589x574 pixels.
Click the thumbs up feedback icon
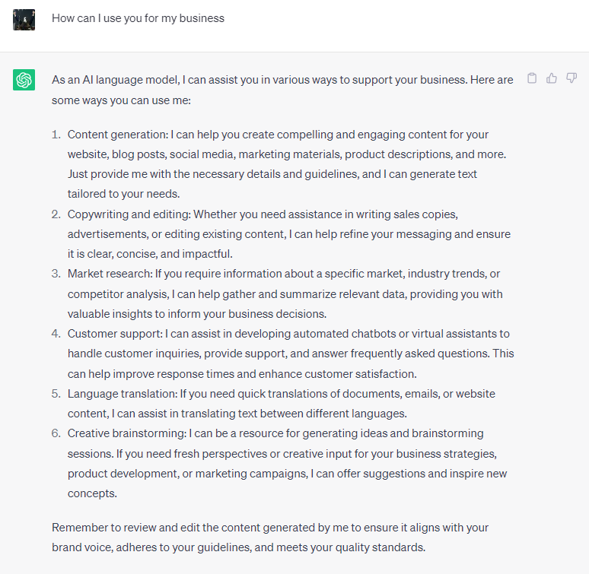click(552, 78)
